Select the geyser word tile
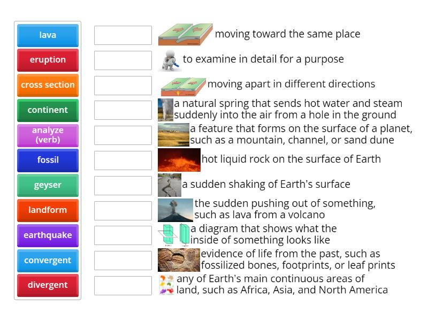Viewport: 428px width, 321px height. [47, 185]
